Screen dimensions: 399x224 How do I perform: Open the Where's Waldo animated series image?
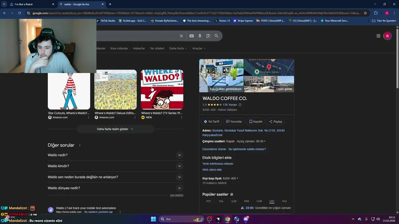point(162,90)
